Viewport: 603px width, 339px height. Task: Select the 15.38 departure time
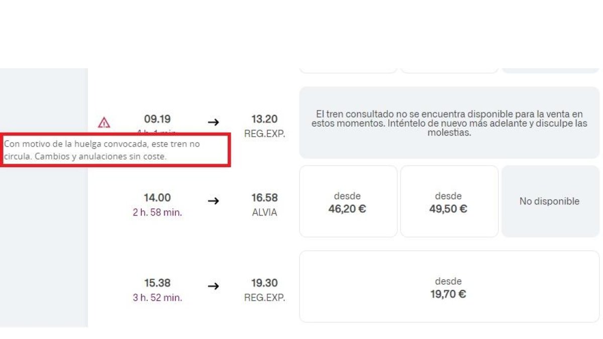(157, 283)
